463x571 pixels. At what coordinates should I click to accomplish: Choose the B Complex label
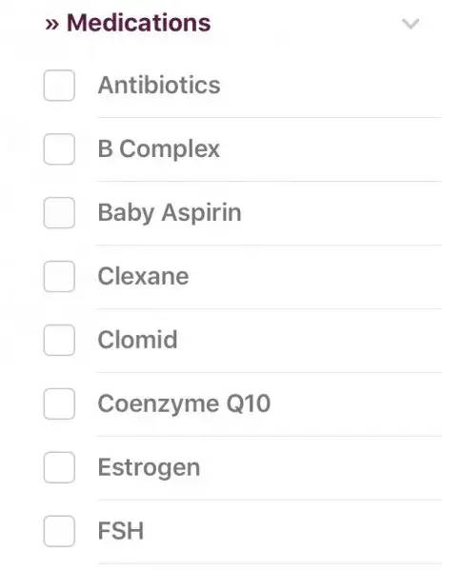tap(158, 149)
